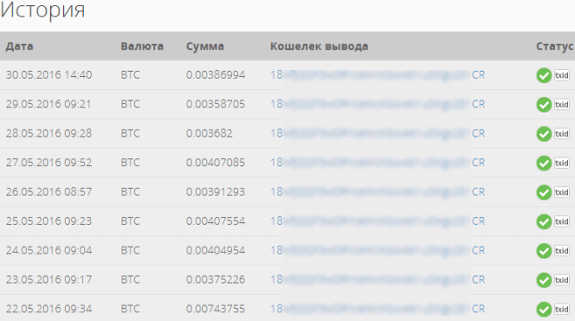The image size is (575, 321).
Task: Select the amount 0.00391293
Action: 216,192
